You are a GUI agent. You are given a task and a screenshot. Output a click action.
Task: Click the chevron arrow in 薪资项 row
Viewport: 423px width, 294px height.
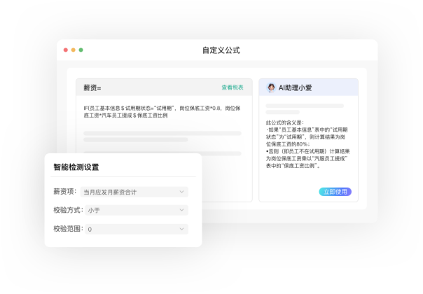click(182, 191)
